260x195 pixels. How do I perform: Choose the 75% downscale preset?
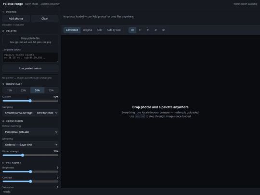tap(51, 91)
